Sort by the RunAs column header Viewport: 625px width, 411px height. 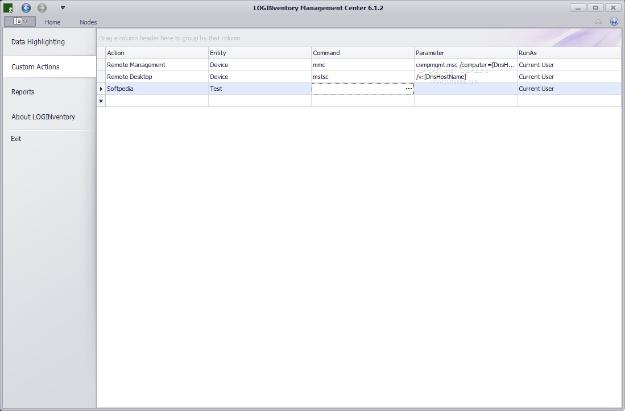click(569, 53)
